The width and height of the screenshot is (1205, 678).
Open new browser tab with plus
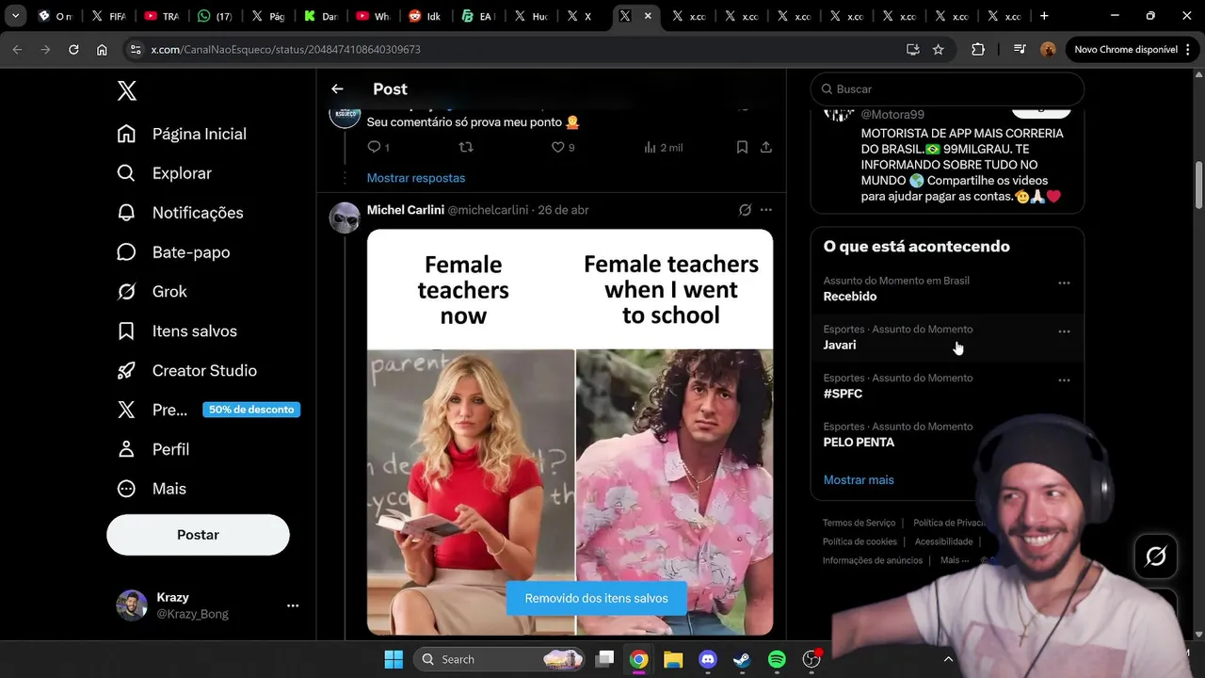click(x=1044, y=16)
